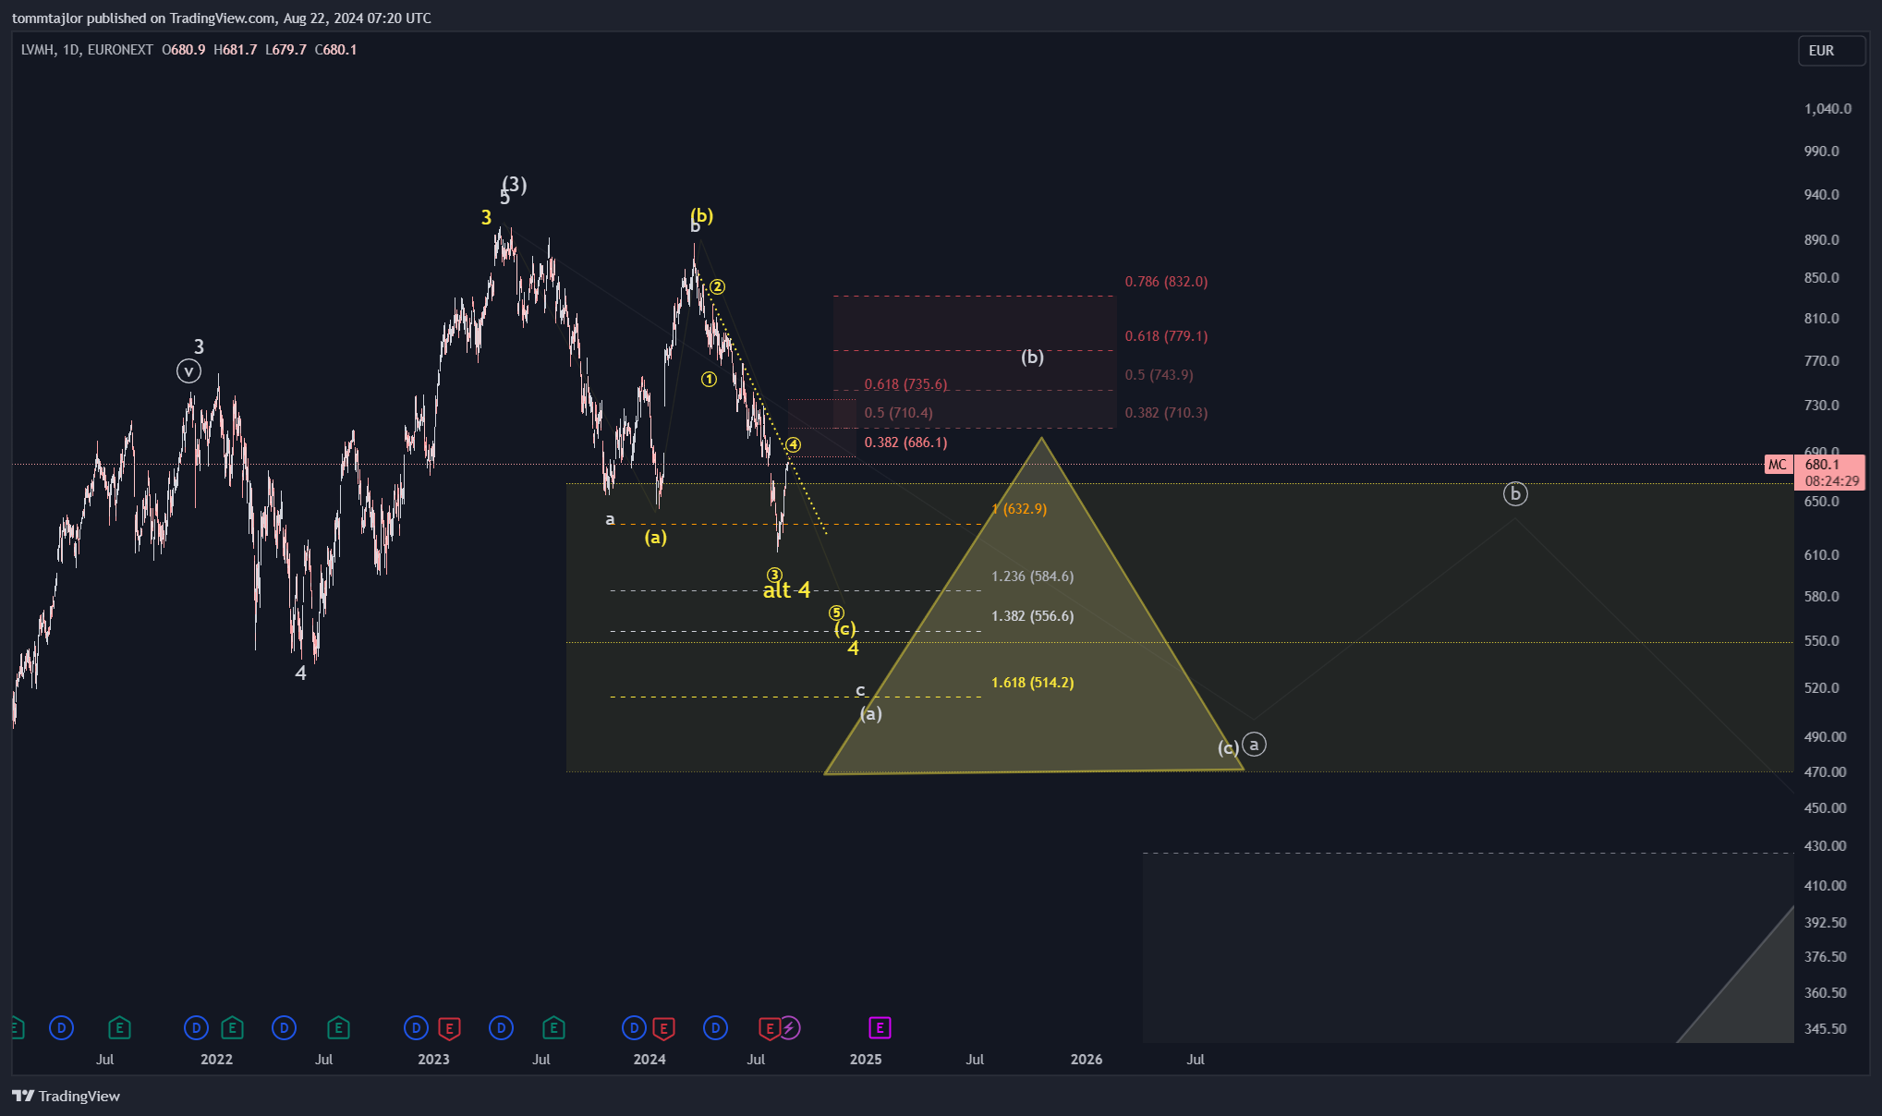This screenshot has width=1882, height=1116.
Task: Click the MC price label tag
Action: [x=1778, y=465]
